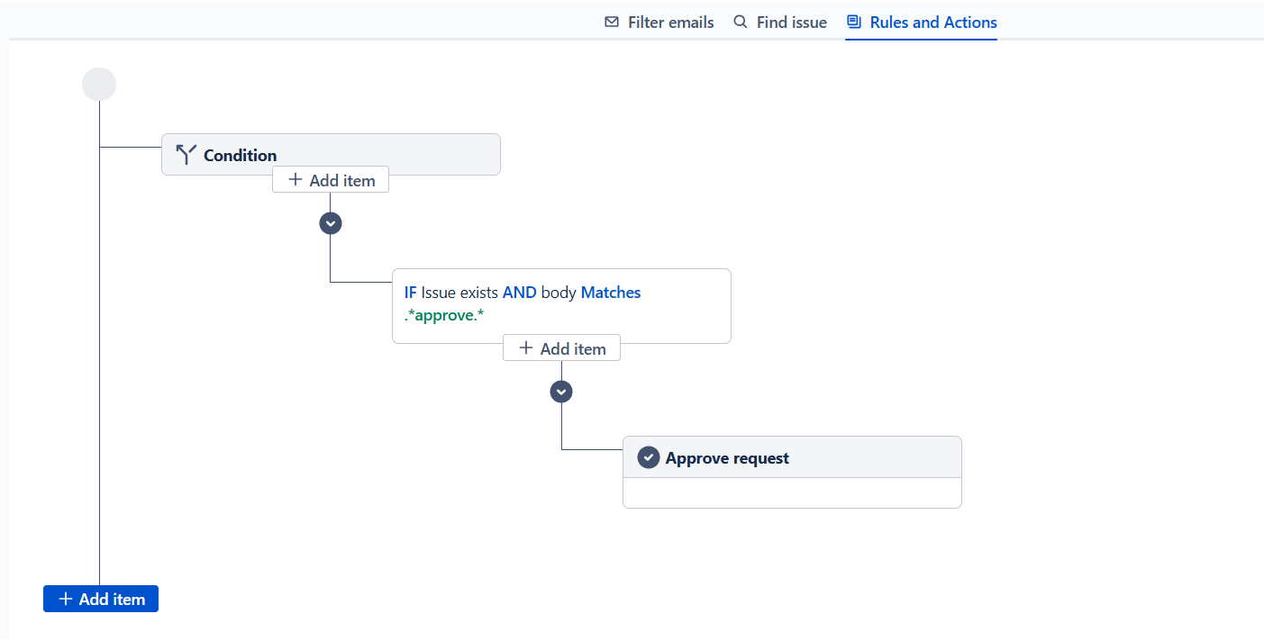Click the Matches operator in the rule
Image resolution: width=1264 pixels, height=641 pixels.
[x=610, y=293]
